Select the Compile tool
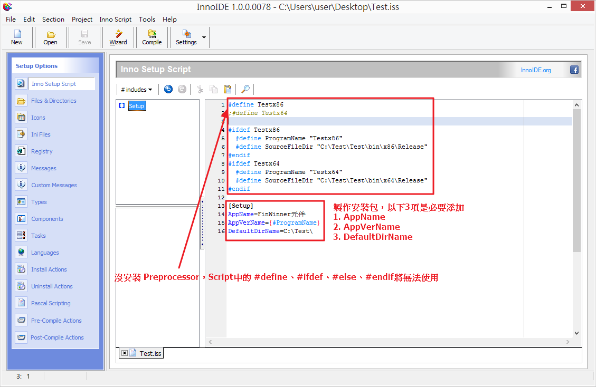The width and height of the screenshot is (596, 387). 152,37
